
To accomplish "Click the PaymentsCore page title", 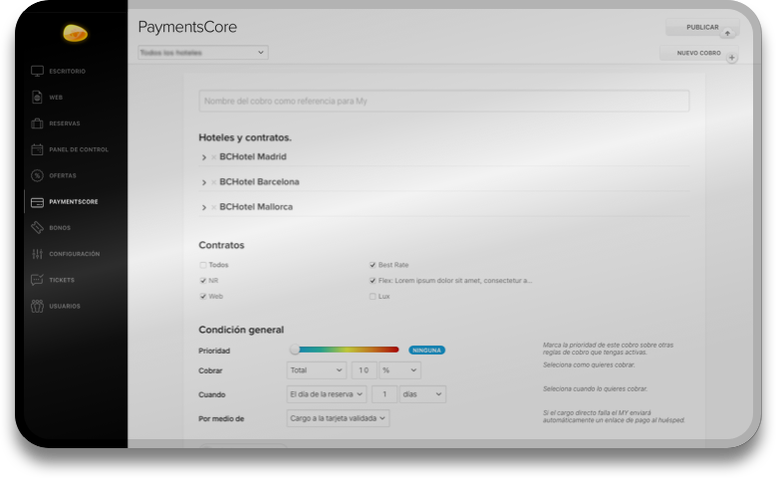I will pyautogui.click(x=187, y=27).
